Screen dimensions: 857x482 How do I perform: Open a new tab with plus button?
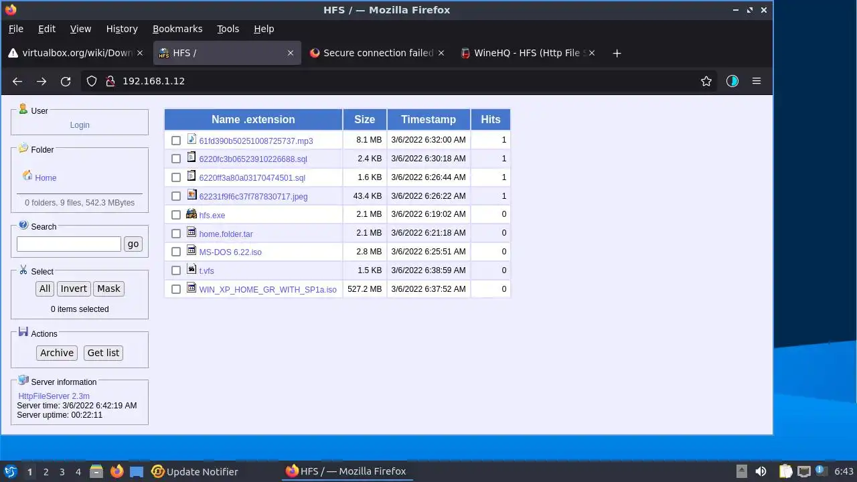click(617, 53)
